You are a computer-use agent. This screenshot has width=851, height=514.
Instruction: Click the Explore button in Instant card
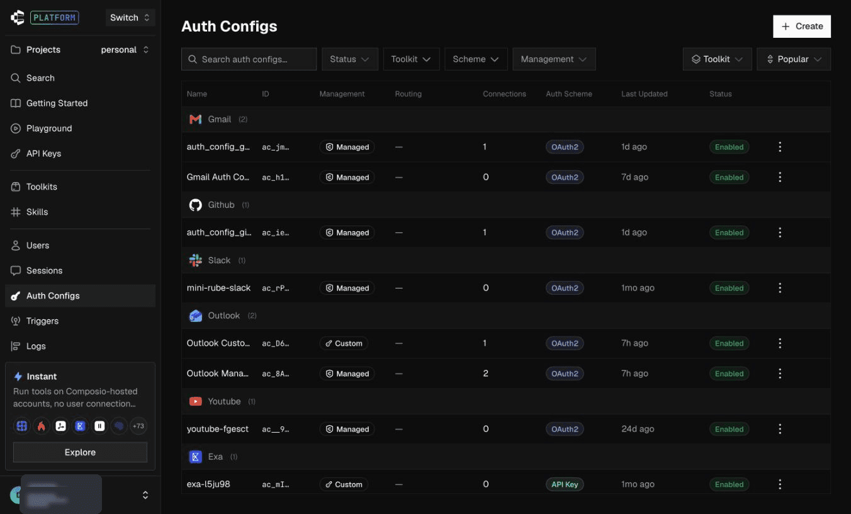pos(80,452)
